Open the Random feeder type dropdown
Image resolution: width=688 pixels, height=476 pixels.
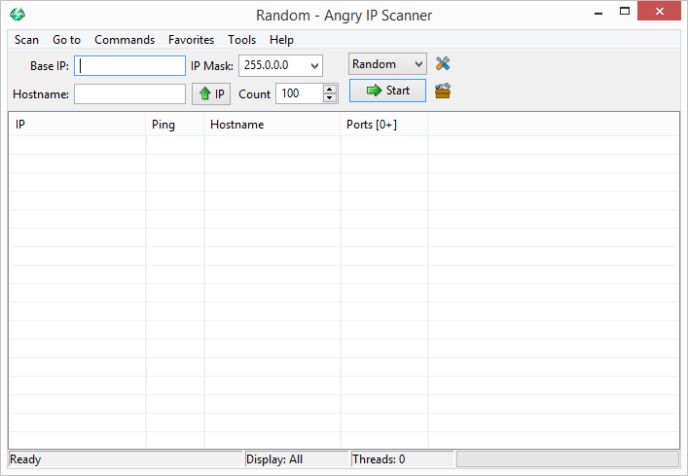(x=388, y=64)
